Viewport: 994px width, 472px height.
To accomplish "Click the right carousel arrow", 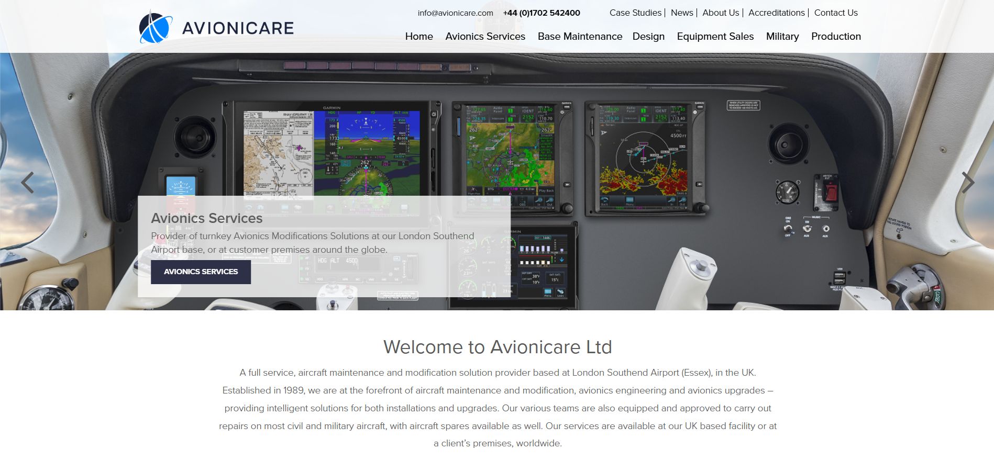I will point(969,182).
